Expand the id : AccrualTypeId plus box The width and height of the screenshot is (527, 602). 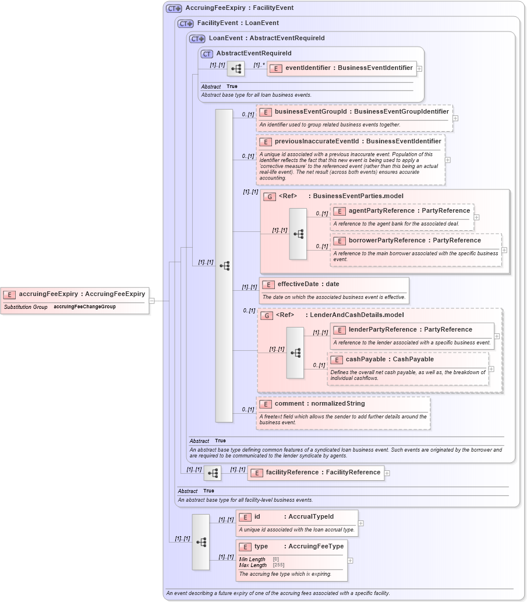coord(362,522)
